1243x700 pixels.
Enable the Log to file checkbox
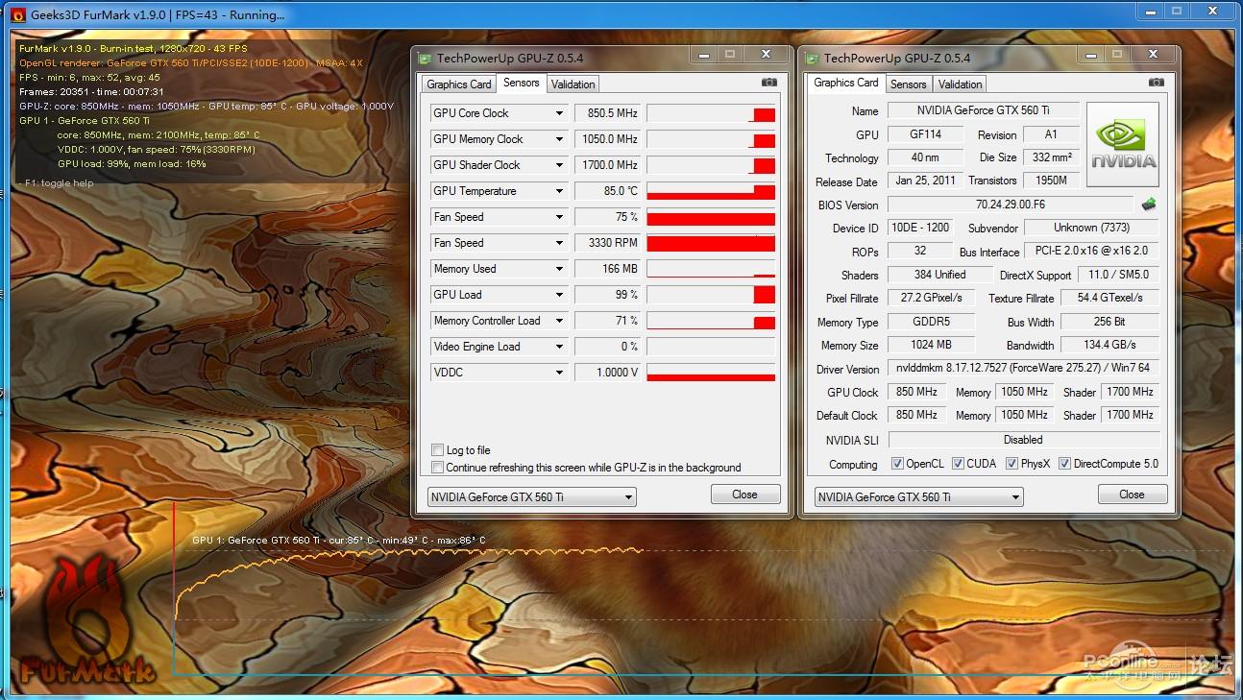pos(438,450)
